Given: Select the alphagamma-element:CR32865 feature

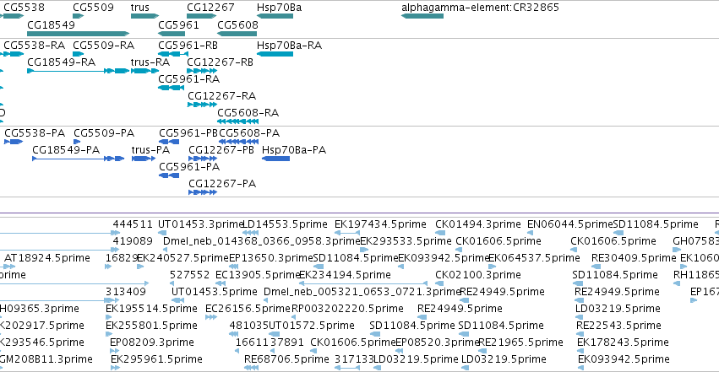Looking at the screenshot, I should pyautogui.click(x=422, y=16).
